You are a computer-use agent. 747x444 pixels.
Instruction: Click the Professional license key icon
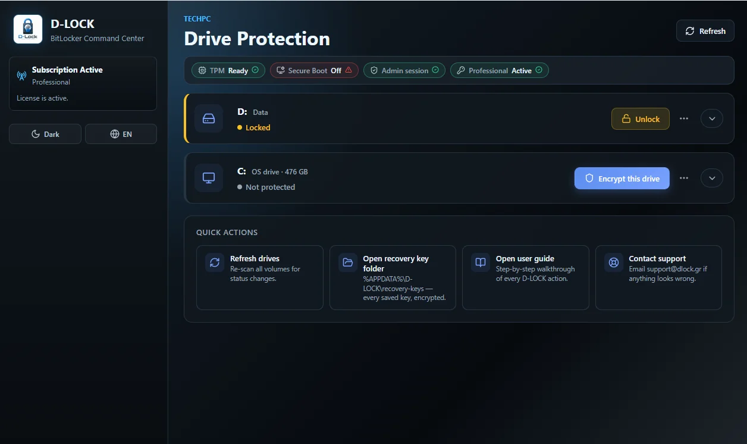461,70
